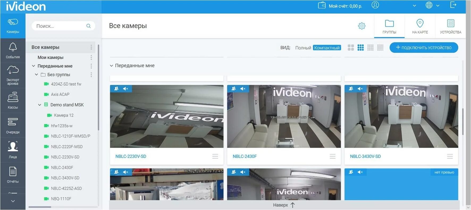Open Экспорт архива cloud section
Image resolution: width=471 pixels, height=210 pixels.
[x=13, y=75]
